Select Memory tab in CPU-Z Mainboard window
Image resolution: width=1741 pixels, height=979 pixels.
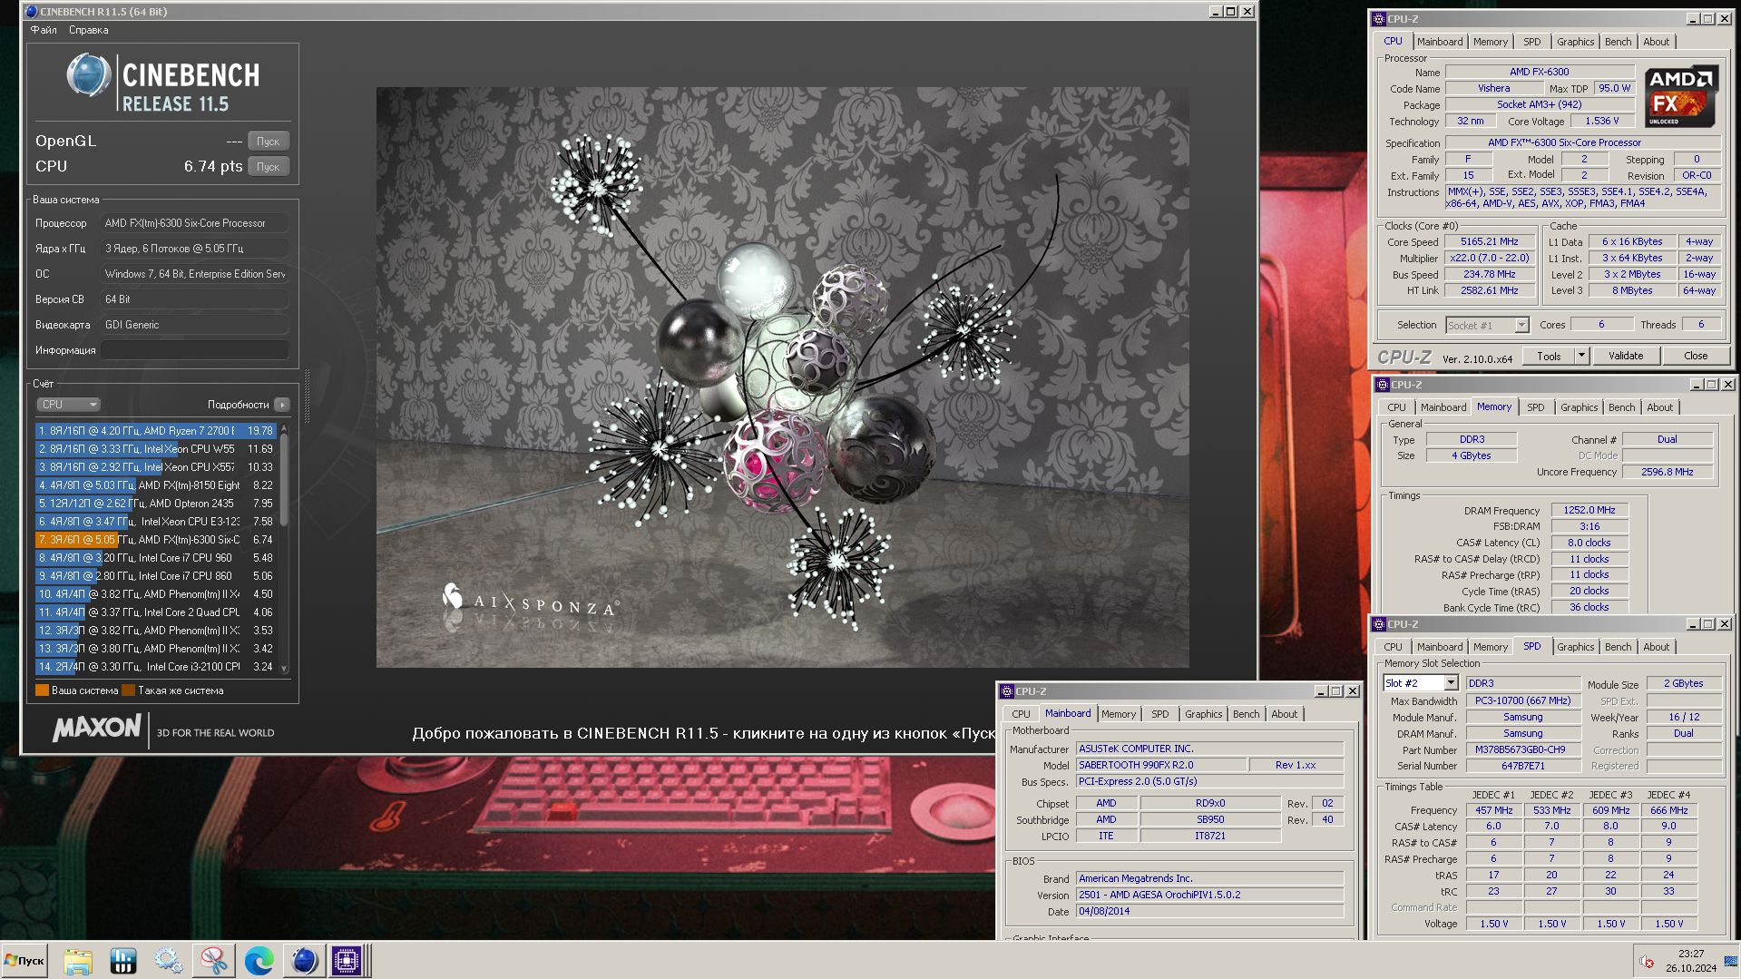coord(1118,714)
